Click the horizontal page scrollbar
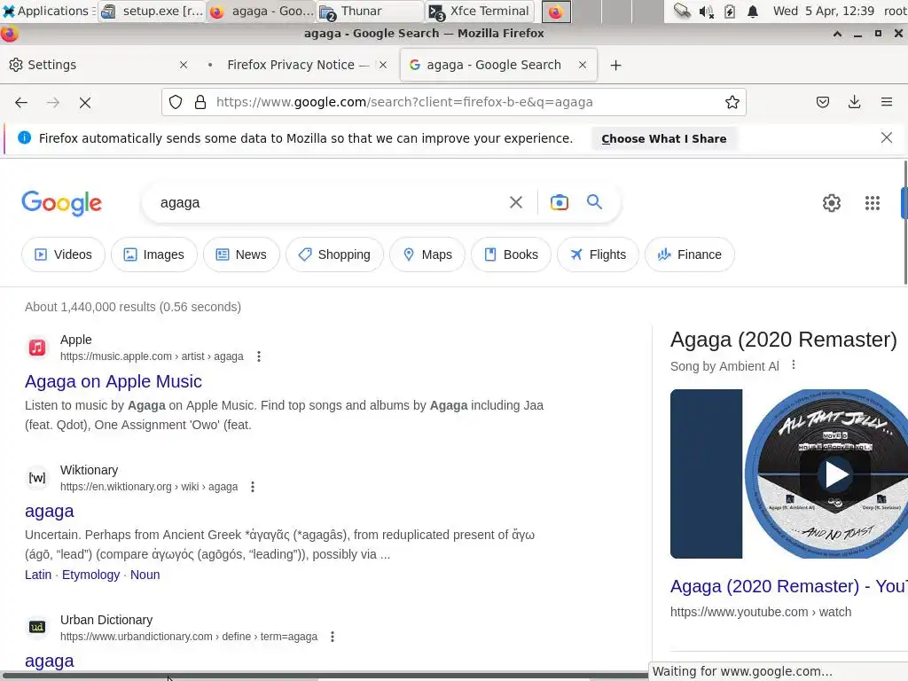The image size is (908, 681). pyautogui.click(x=325, y=677)
